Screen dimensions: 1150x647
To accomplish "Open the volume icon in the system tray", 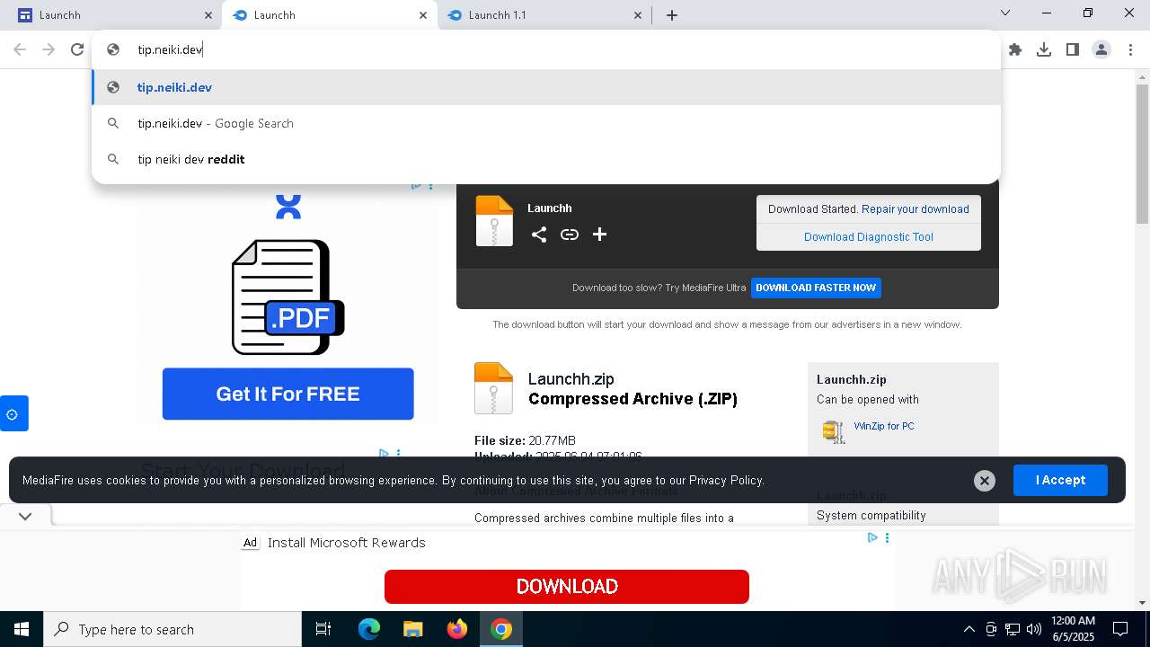I will (1034, 629).
